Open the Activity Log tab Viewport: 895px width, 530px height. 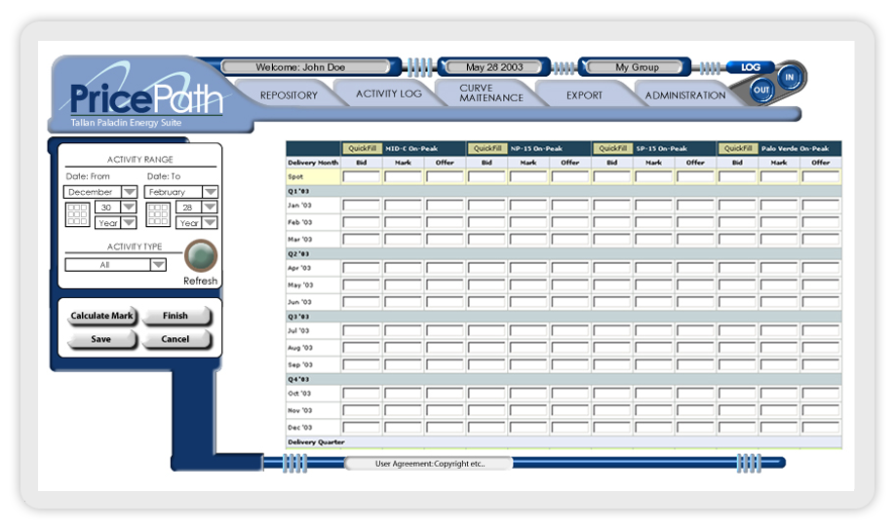388,94
